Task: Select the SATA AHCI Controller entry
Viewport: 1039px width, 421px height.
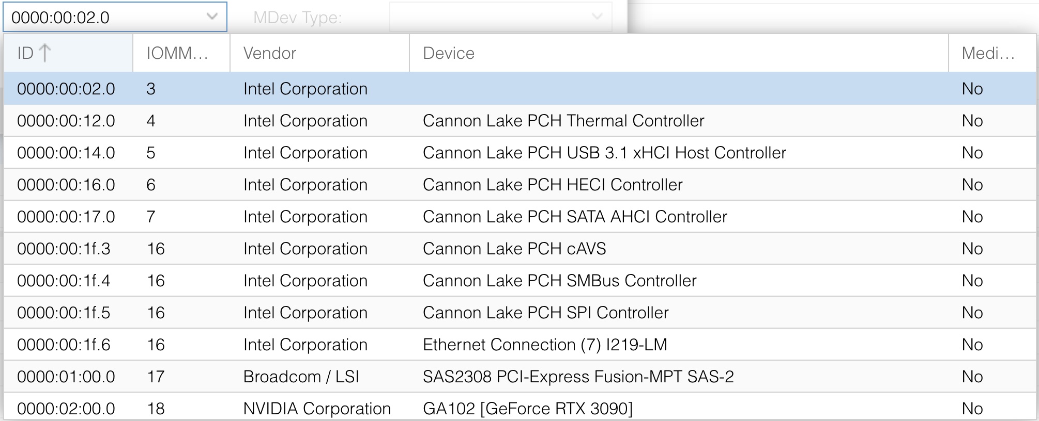Action: (310, 217)
